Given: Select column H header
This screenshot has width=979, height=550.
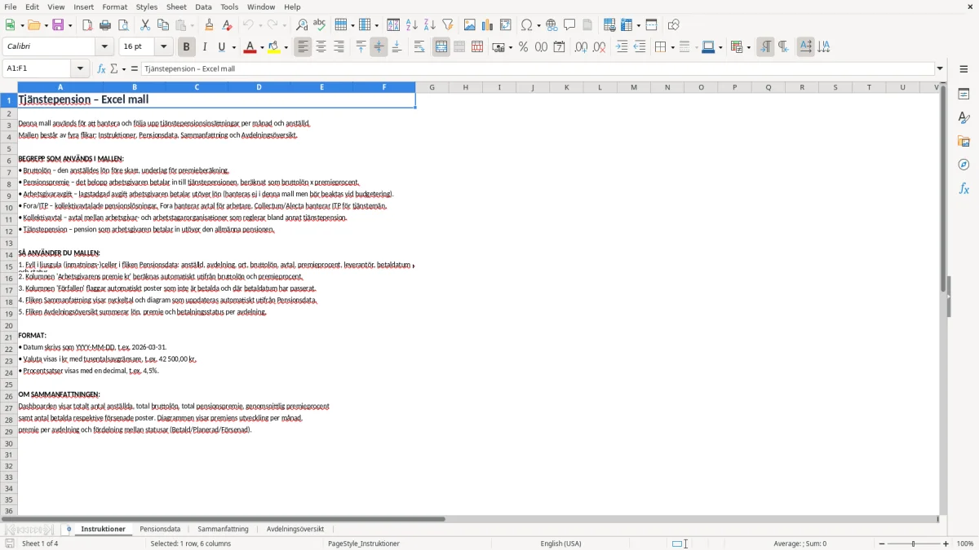Looking at the screenshot, I should point(466,87).
